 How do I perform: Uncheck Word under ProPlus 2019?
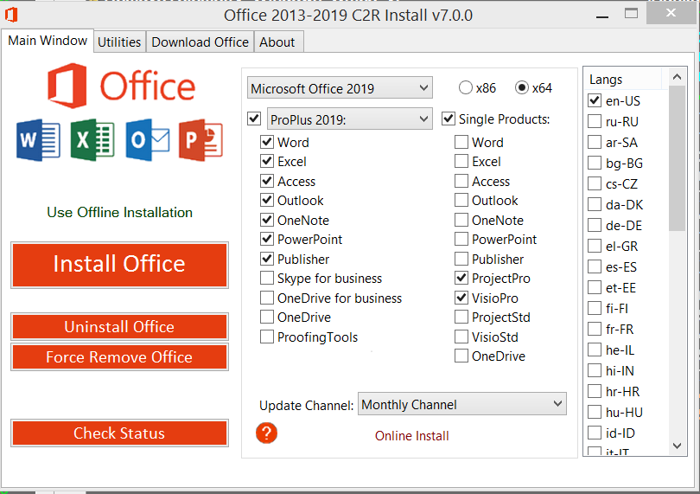(267, 142)
